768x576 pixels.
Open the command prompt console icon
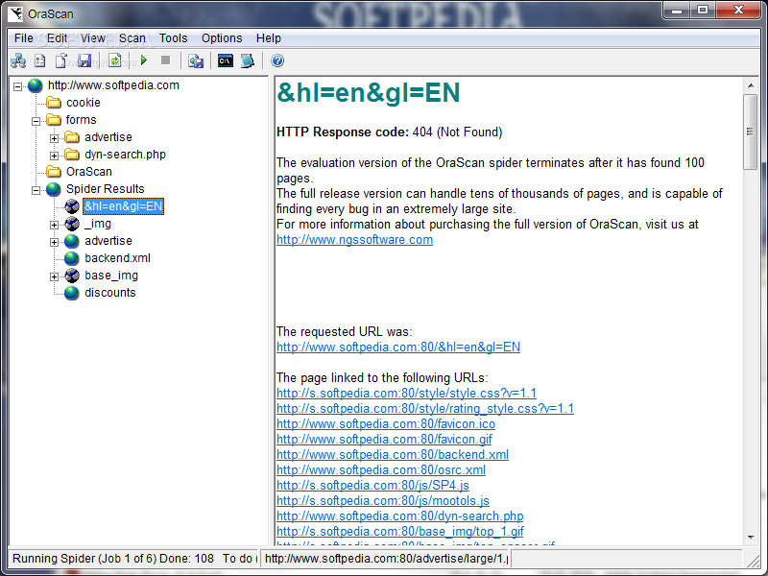tap(226, 60)
